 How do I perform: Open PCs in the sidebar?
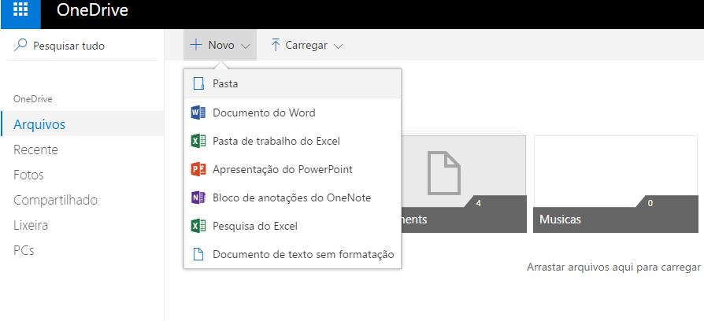click(x=82, y=250)
